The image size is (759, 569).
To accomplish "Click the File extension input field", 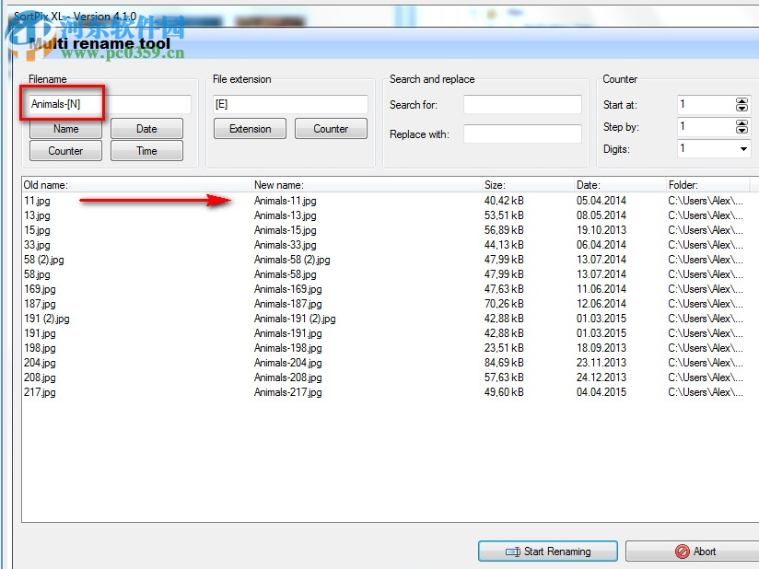I will pyautogui.click(x=290, y=104).
